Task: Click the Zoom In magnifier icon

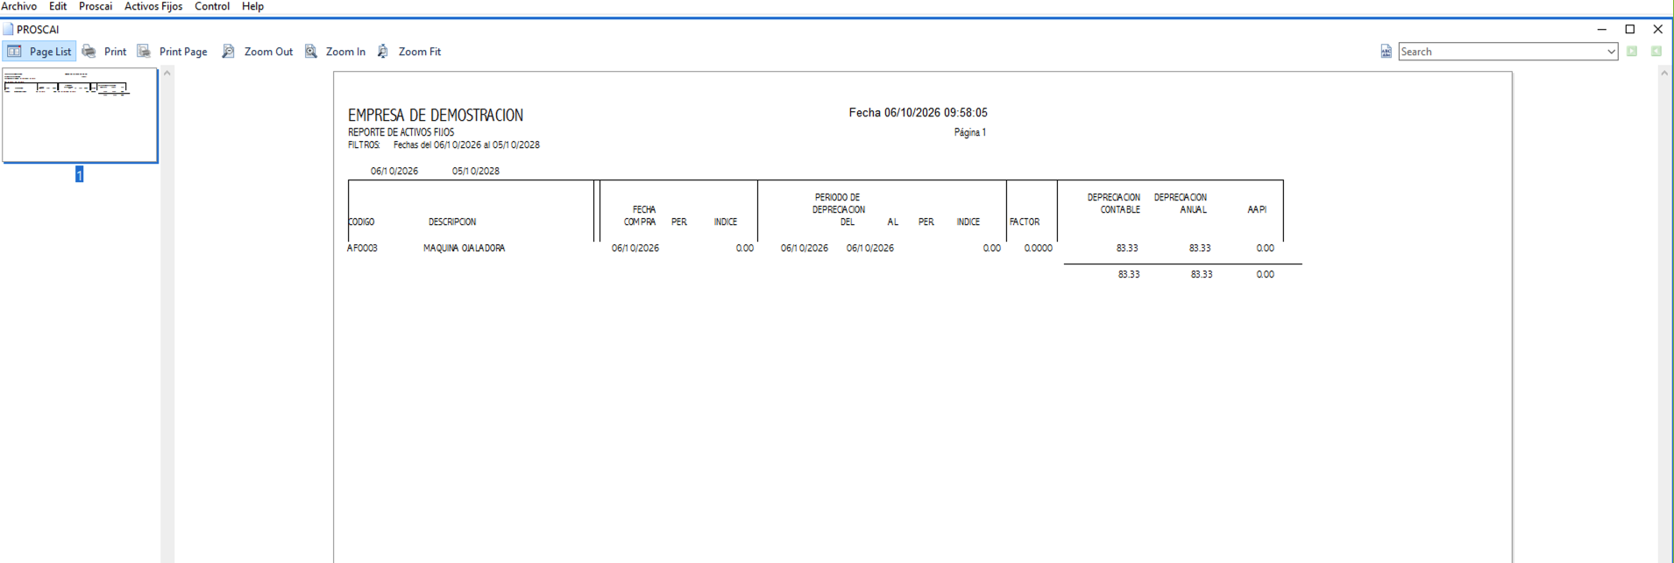Action: (311, 52)
